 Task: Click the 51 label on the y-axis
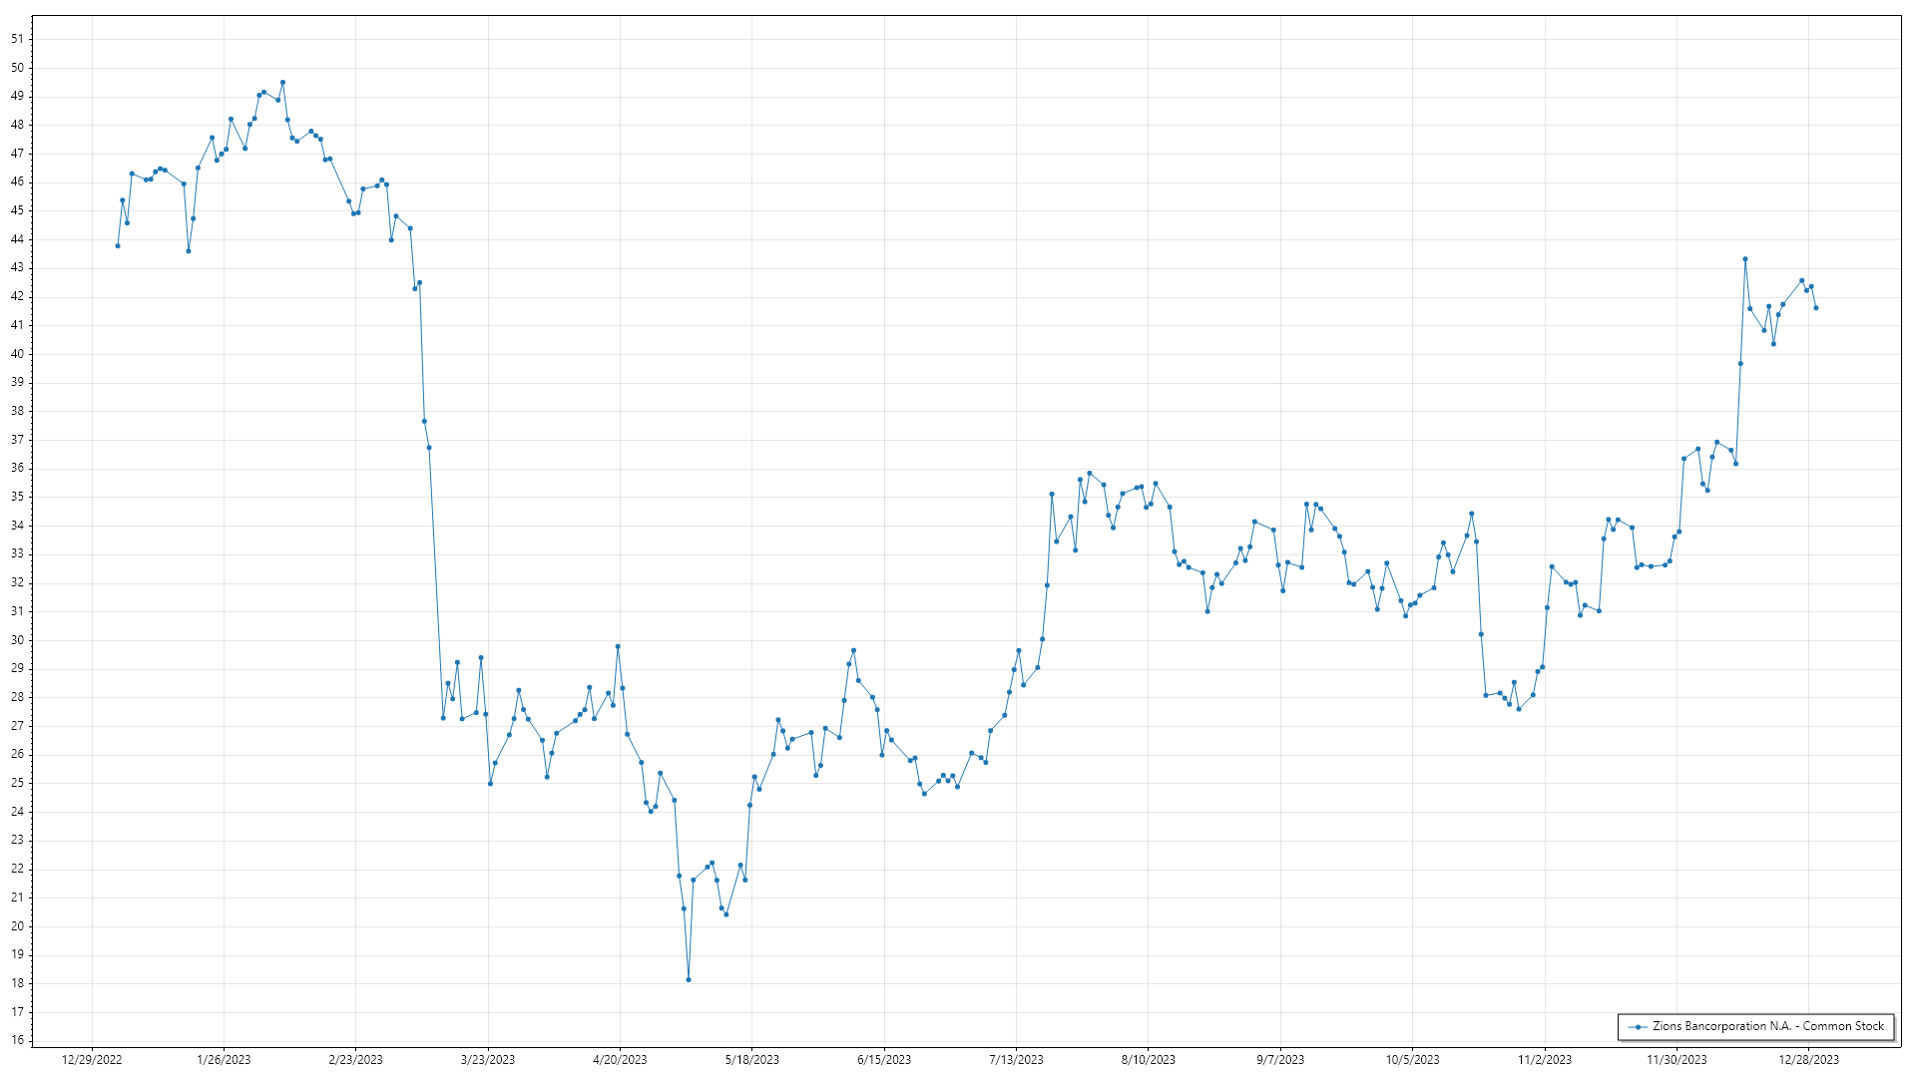click(17, 39)
